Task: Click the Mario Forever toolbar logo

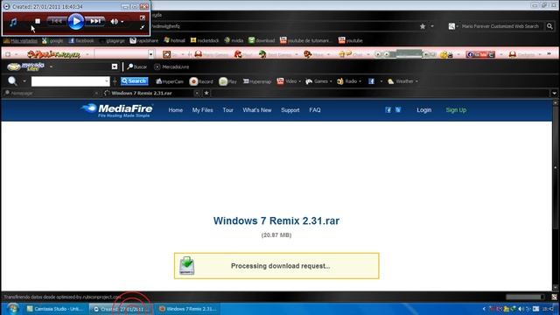Action: tap(53, 54)
